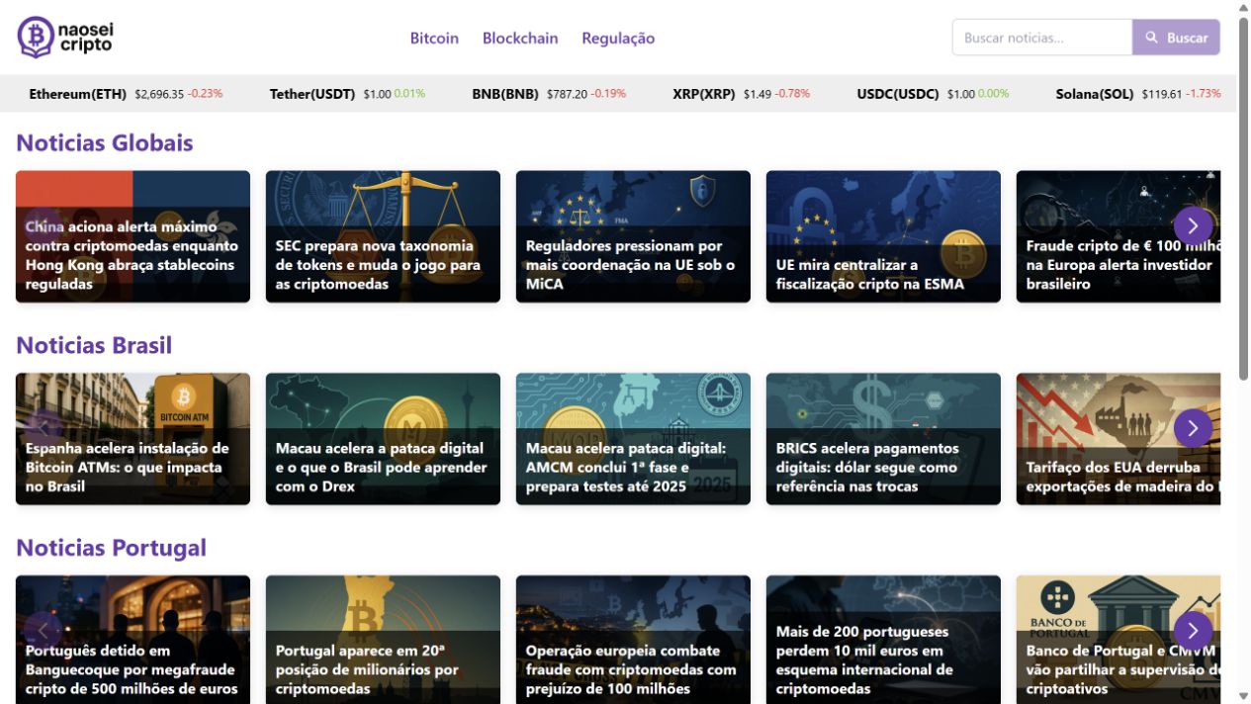
Task: Click the Noticias Brasil heading
Action: point(94,345)
